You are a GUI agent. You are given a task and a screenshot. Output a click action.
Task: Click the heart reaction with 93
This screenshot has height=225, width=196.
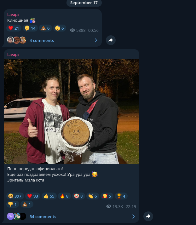[x=33, y=196]
